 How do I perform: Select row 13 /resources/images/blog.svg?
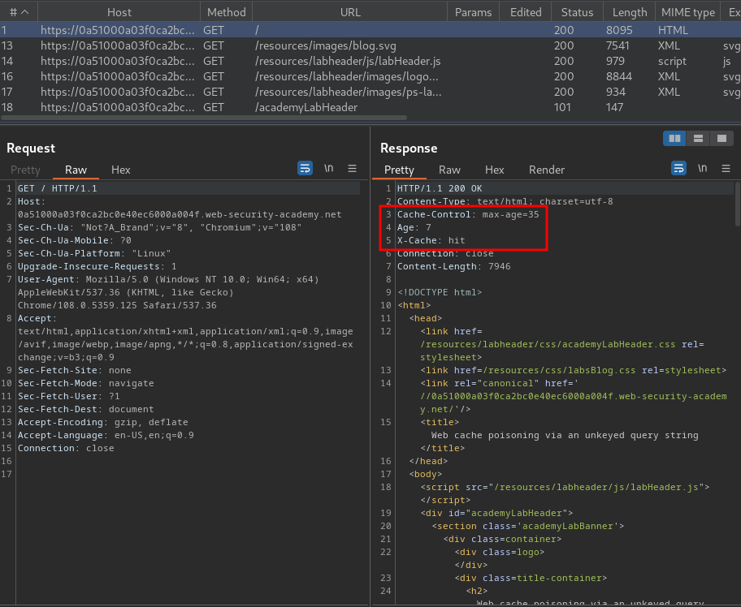tap(370, 45)
